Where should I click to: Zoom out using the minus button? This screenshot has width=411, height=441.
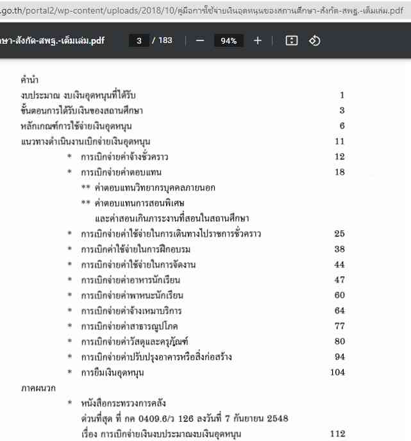200,40
